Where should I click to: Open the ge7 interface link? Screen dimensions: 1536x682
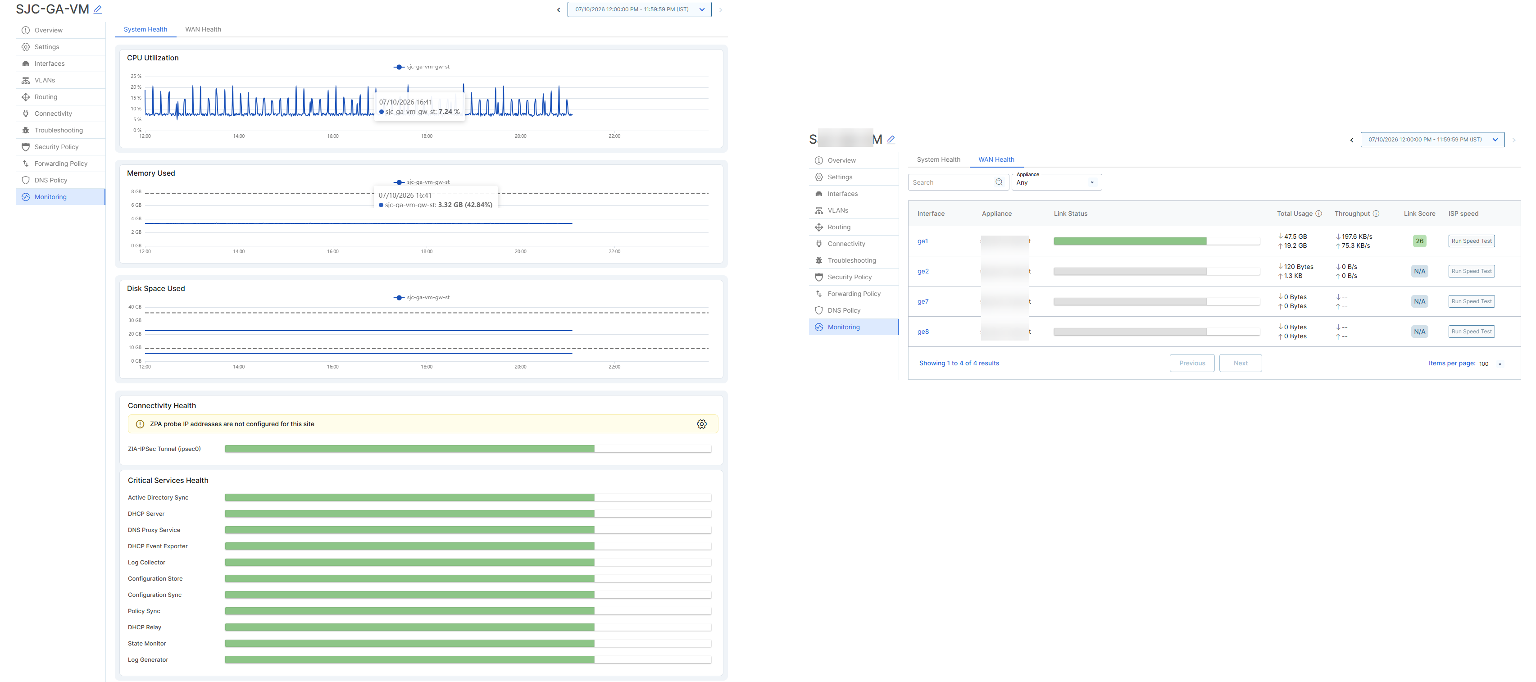(923, 302)
